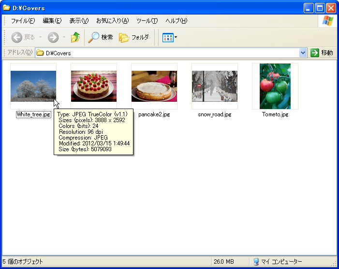Click the title bar folder icon

(6, 8)
